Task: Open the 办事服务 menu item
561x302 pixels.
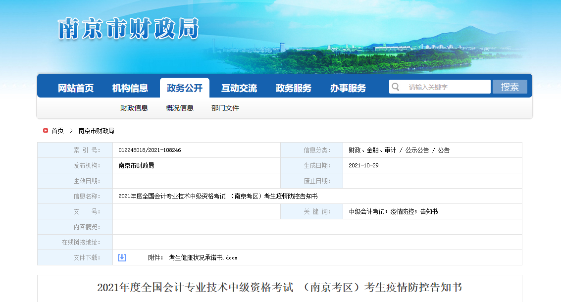Action: pyautogui.click(x=349, y=87)
